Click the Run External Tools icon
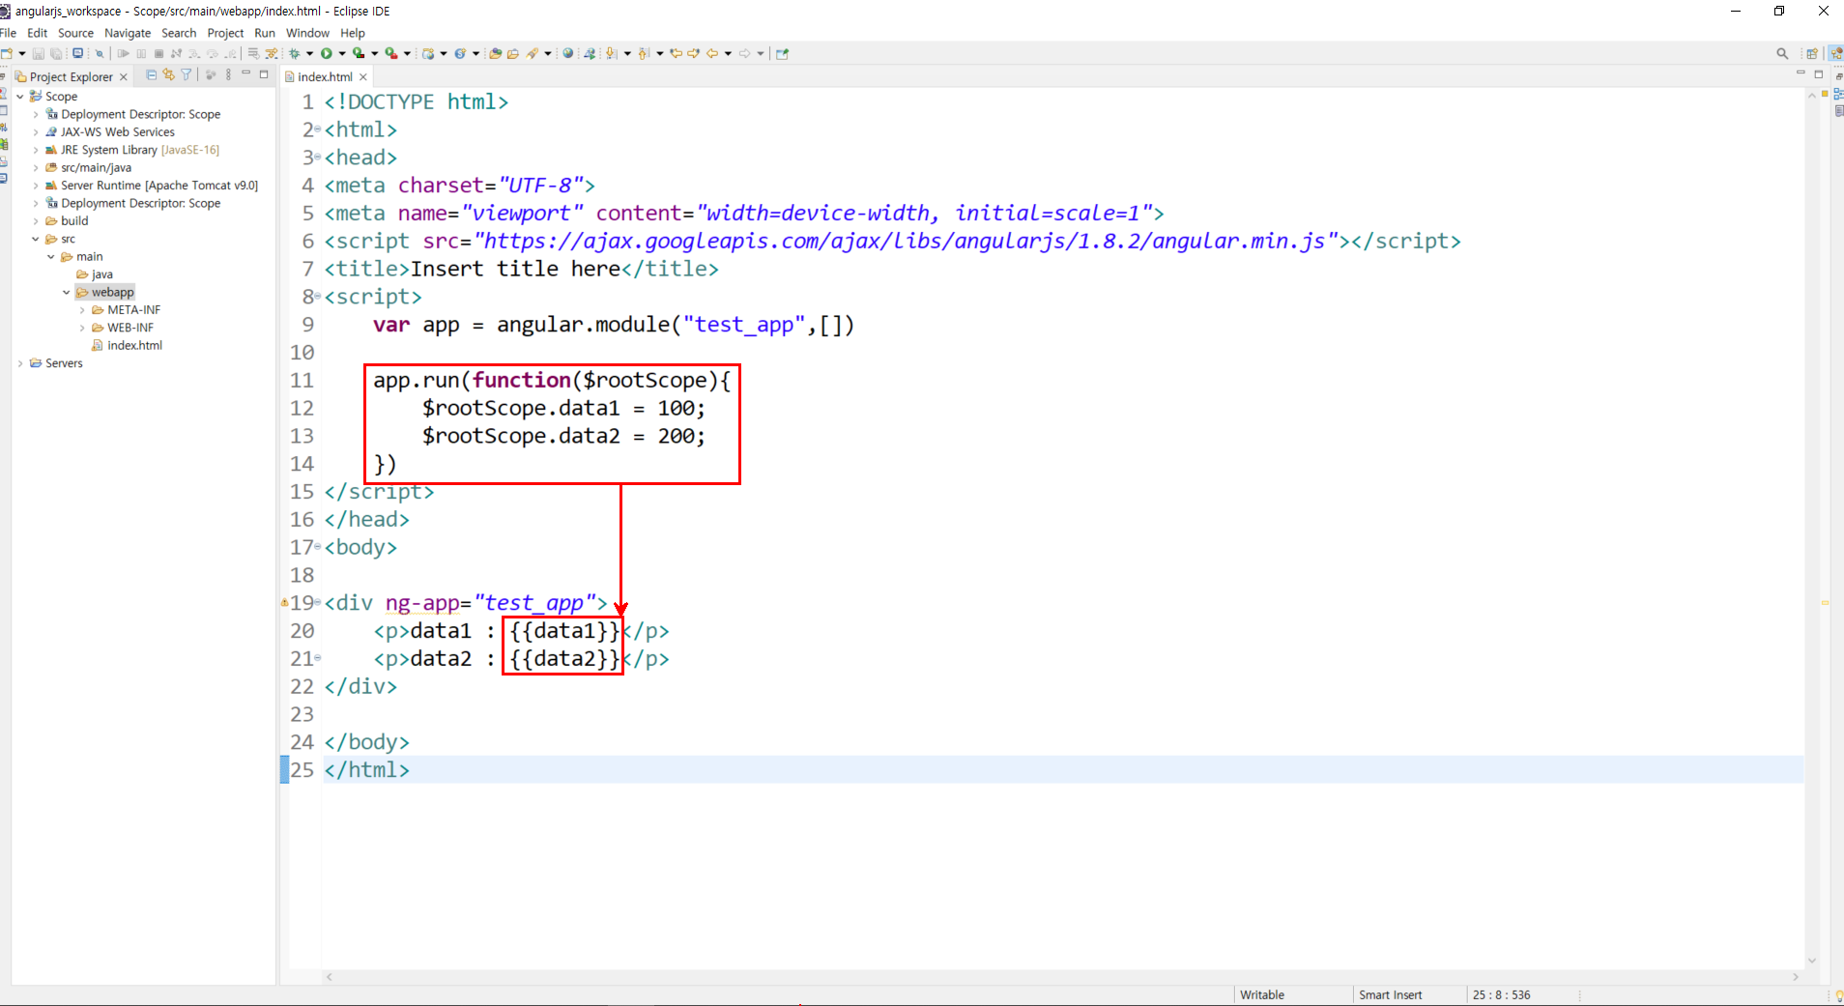Viewport: 1844px width, 1006px height. [391, 53]
